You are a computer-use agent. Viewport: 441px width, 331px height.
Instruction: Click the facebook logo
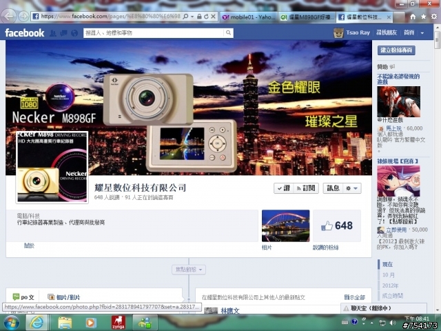coord(25,33)
